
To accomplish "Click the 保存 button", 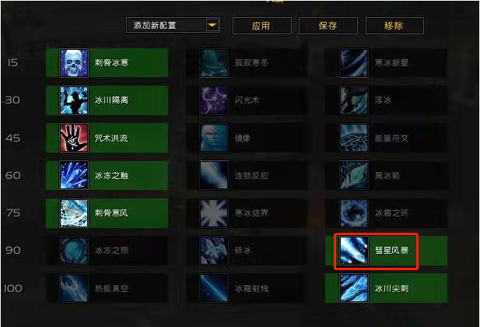I will point(328,26).
